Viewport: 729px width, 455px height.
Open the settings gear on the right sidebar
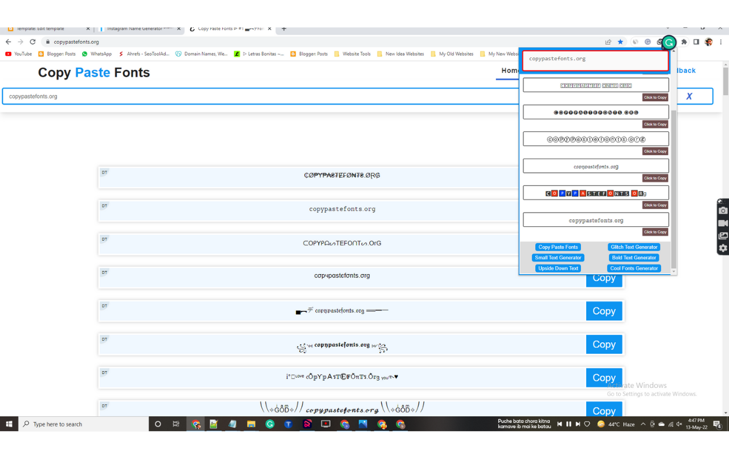pos(723,248)
